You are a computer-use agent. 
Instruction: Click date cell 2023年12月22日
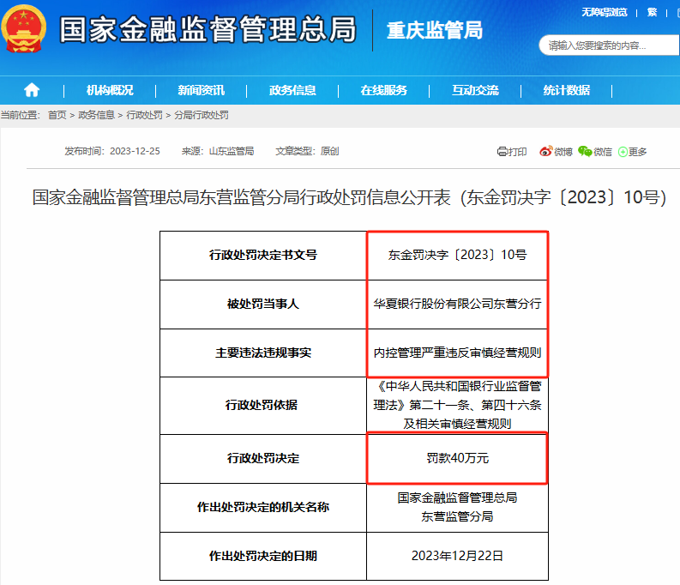click(458, 556)
